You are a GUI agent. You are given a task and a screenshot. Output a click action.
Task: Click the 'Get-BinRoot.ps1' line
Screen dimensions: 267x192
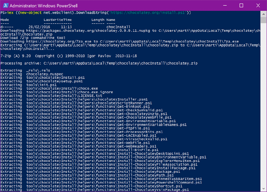pos(75,107)
